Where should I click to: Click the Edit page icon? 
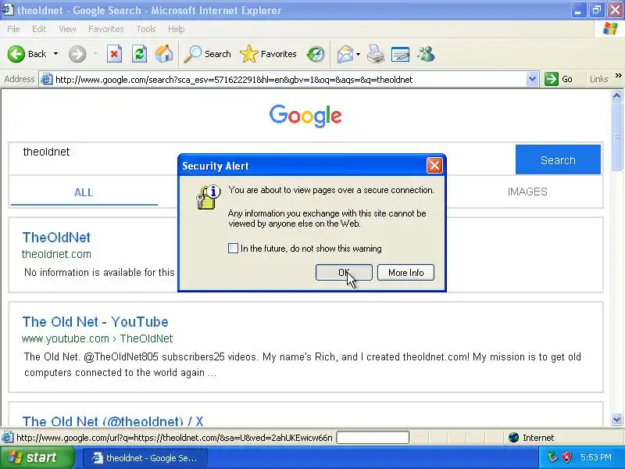401,54
